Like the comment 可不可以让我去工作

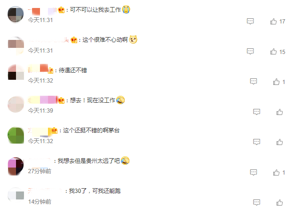[x=273, y=22]
